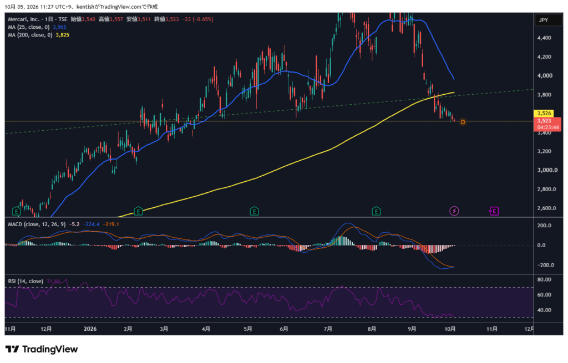The height and width of the screenshot is (363, 568).
Task: Click the header text kentishがTradingView.comで作成
Action: (117, 7)
